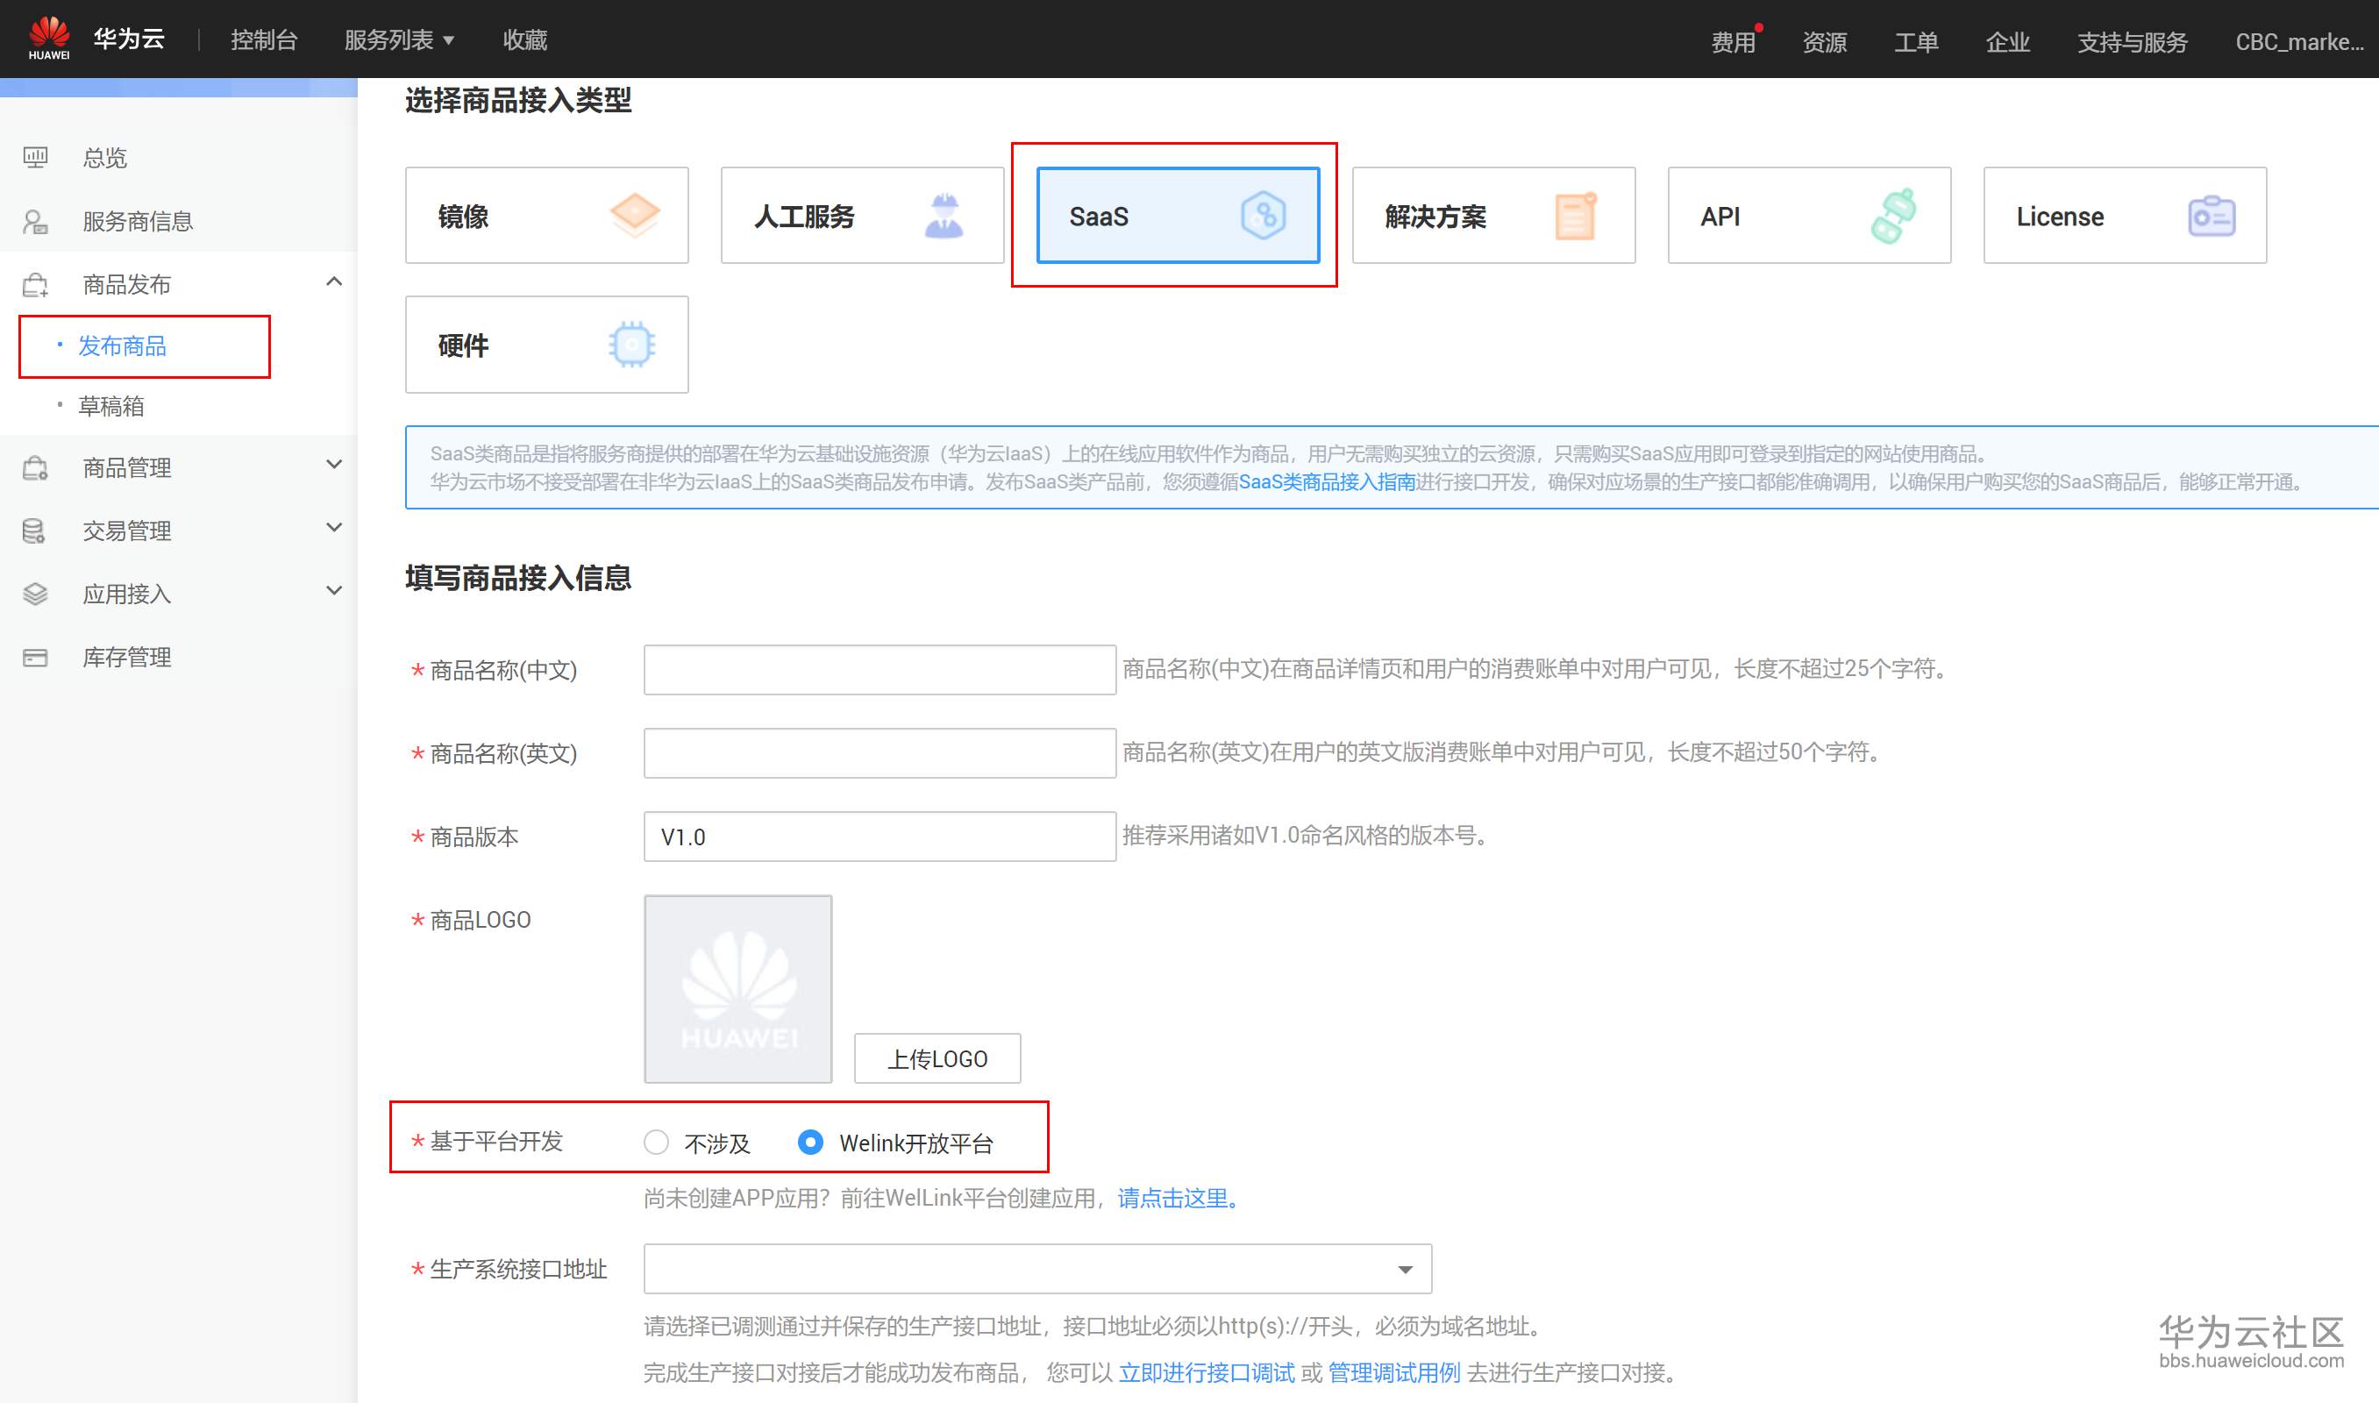Choose the License product type icon
2379x1403 pixels.
point(2211,217)
